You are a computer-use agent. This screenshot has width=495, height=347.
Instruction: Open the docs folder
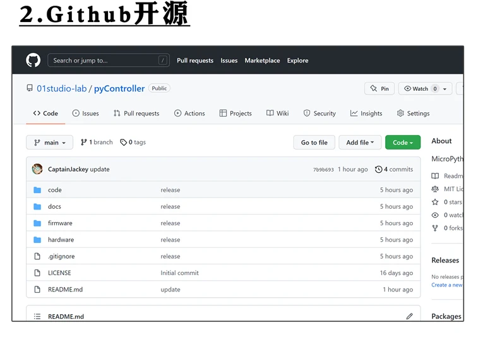click(x=54, y=207)
